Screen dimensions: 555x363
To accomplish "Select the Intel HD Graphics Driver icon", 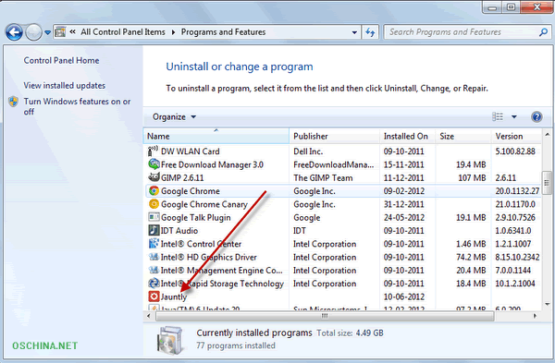I will point(154,257).
